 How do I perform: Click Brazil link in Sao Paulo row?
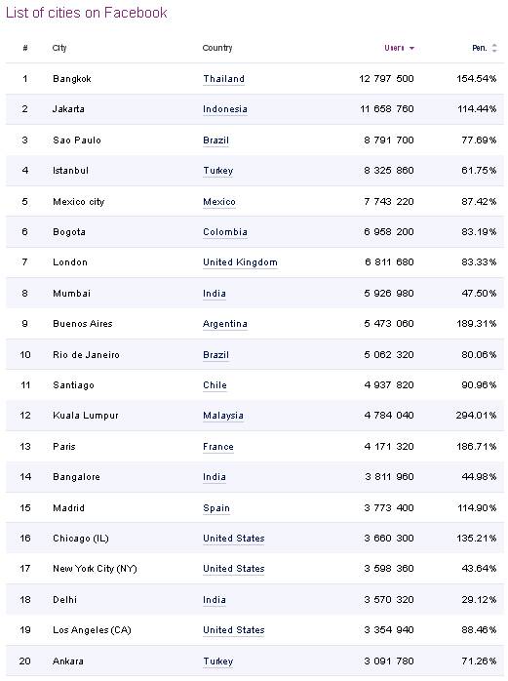tap(215, 140)
